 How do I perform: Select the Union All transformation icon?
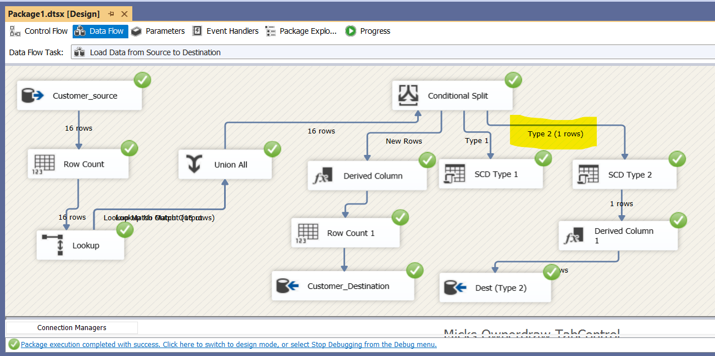[195, 164]
